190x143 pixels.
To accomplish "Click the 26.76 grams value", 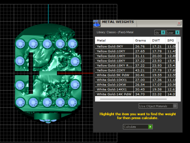I will click(140, 46).
